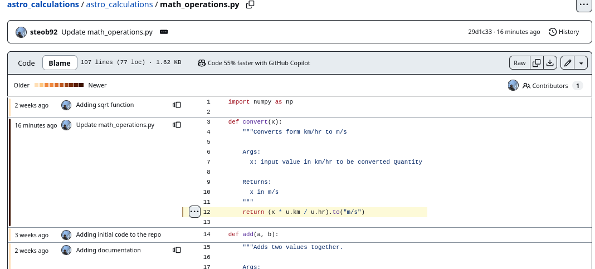This screenshot has height=269, width=595.
Task: Click '107 lines (77 loc) · 1.62 KB' text
Action: click(x=131, y=62)
